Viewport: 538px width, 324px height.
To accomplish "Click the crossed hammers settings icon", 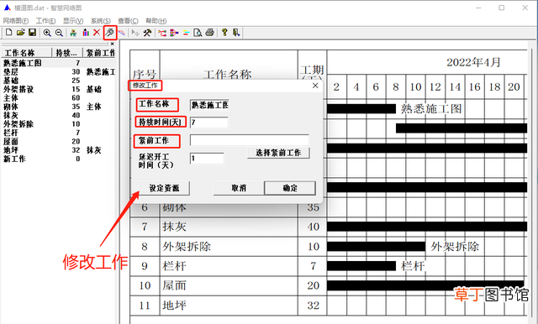I will (148, 33).
